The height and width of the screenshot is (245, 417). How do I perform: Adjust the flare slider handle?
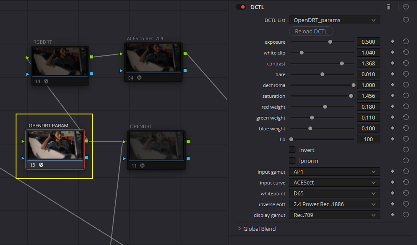pos(322,74)
